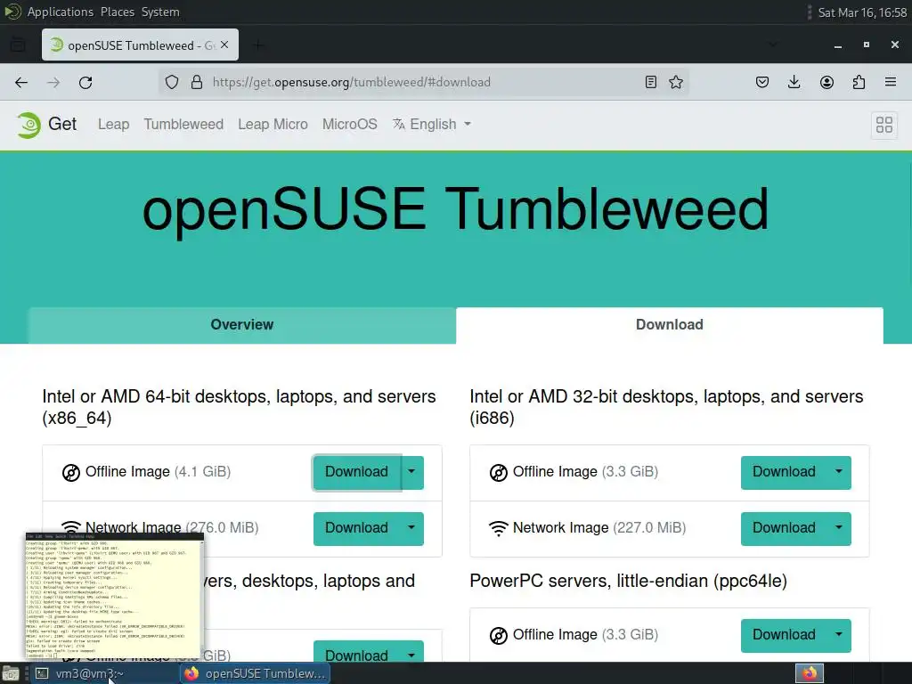Open the tracking protection shield icon
Screen dimensions: 912x684
click(x=172, y=82)
